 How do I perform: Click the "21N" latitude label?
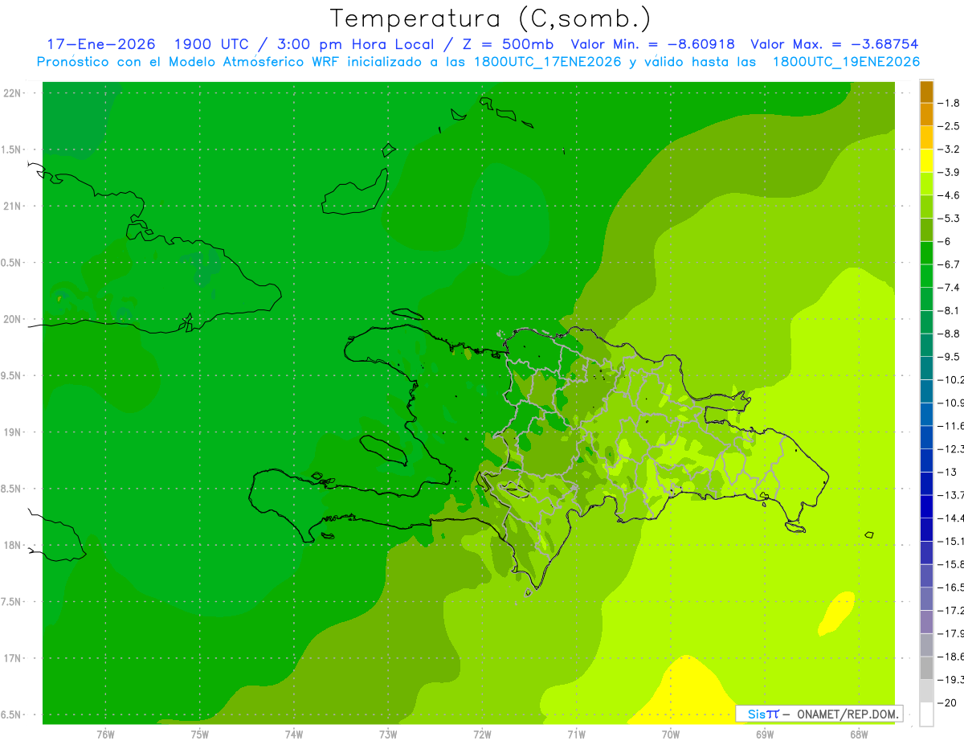click(14, 206)
